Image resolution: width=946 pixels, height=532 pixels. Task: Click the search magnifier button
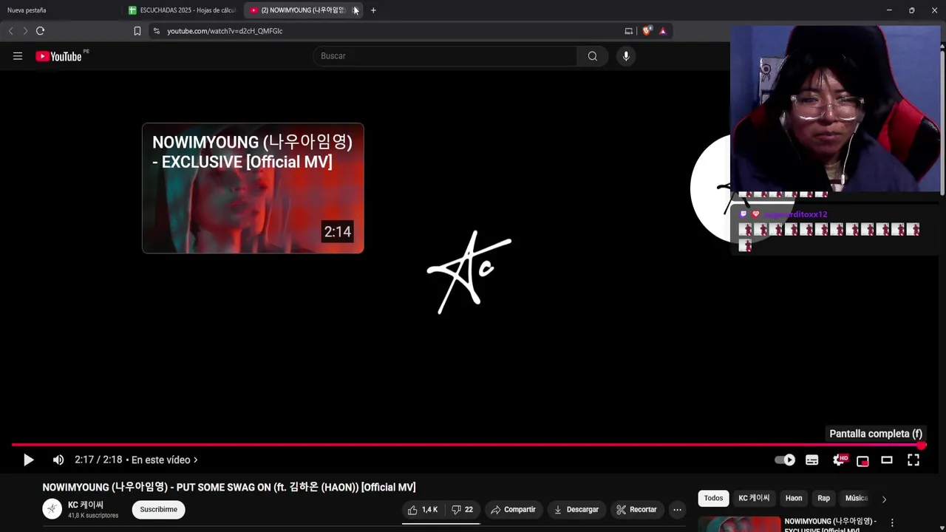tap(593, 56)
